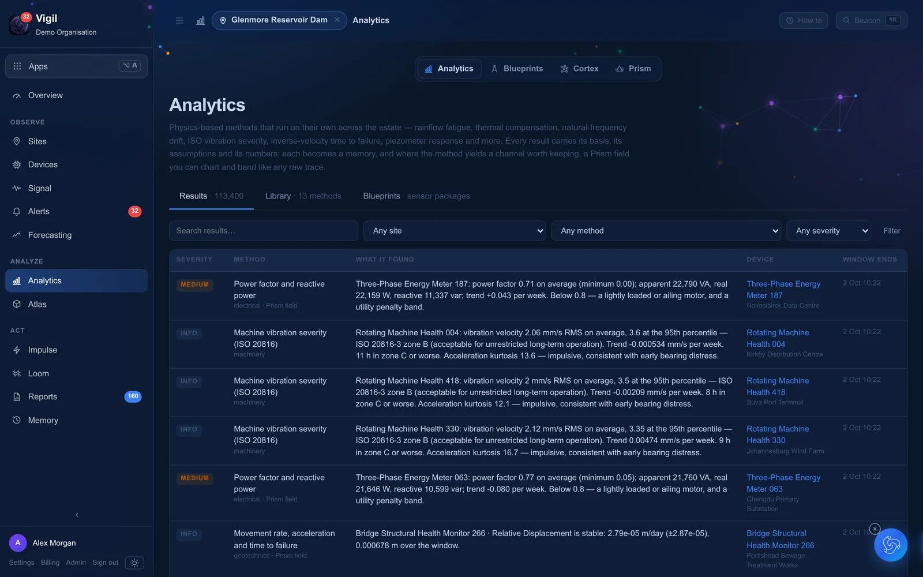
Task: Open Devices in the sidebar
Action: pyautogui.click(x=77, y=164)
